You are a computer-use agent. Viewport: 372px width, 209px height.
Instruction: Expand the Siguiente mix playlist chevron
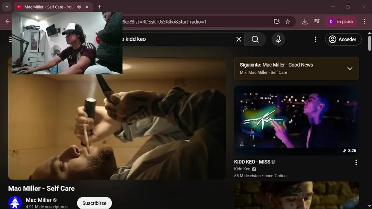point(350,69)
